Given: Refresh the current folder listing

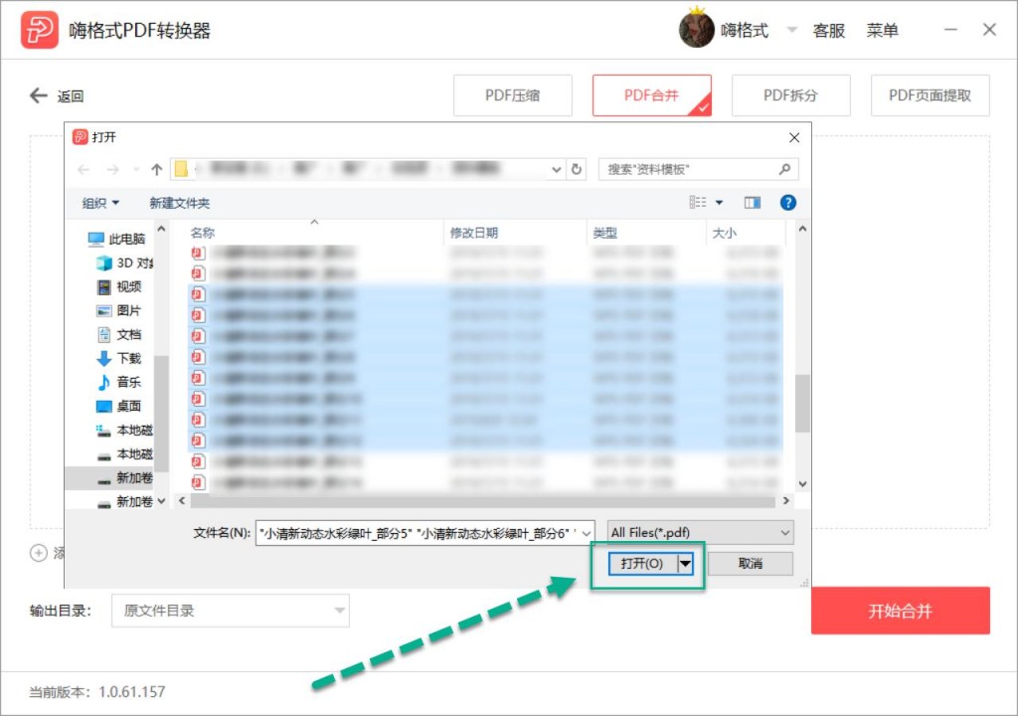Looking at the screenshot, I should [577, 170].
